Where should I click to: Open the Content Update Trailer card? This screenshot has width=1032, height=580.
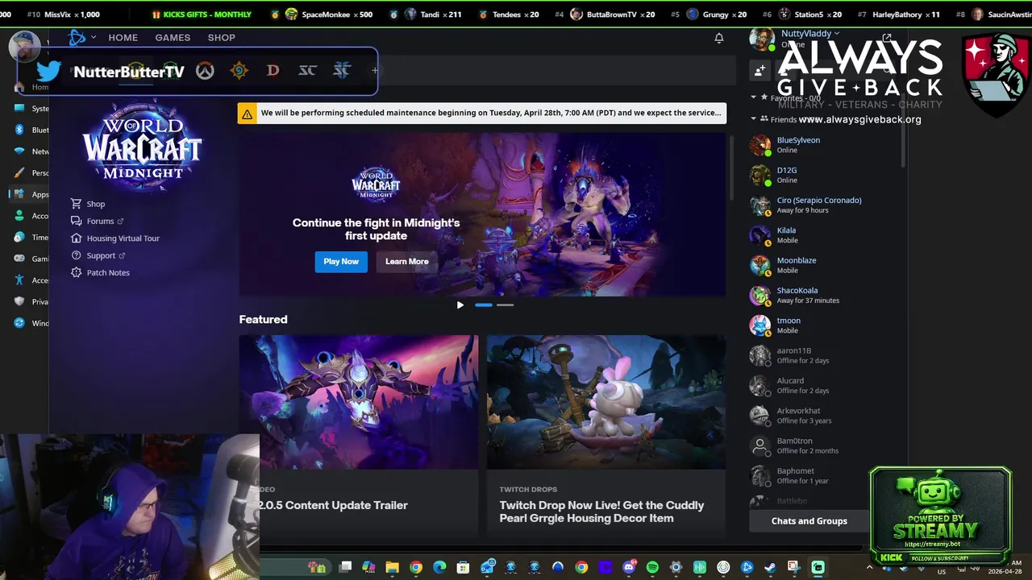[359, 435]
